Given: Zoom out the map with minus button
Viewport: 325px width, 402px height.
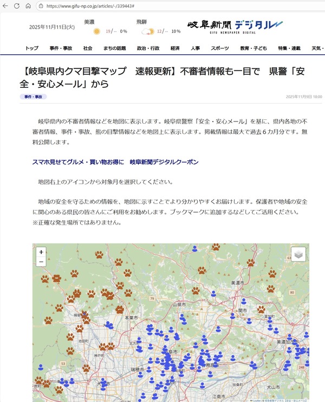Looking at the screenshot, I should pos(41,262).
